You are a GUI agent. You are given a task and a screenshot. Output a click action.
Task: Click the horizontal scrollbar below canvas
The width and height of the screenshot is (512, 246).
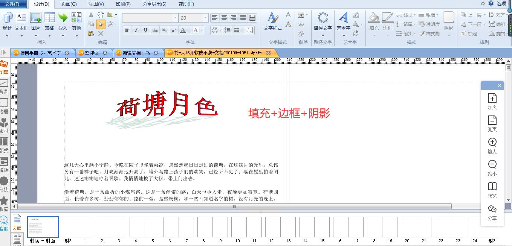click(234, 207)
